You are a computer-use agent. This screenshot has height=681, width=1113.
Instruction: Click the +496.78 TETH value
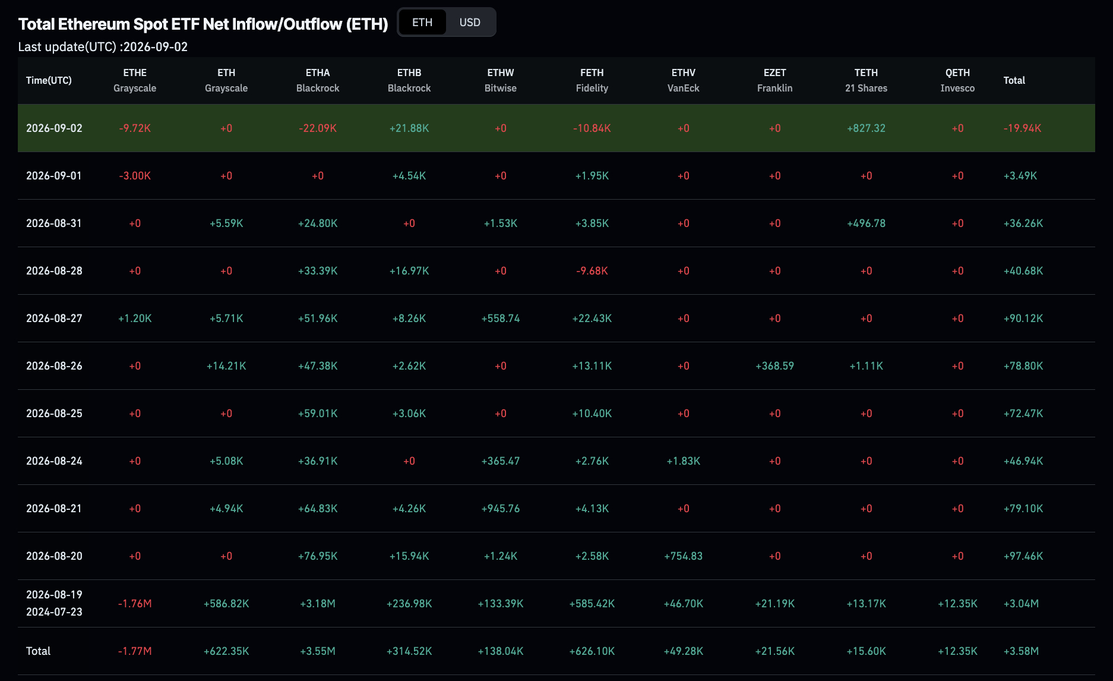[x=867, y=223]
